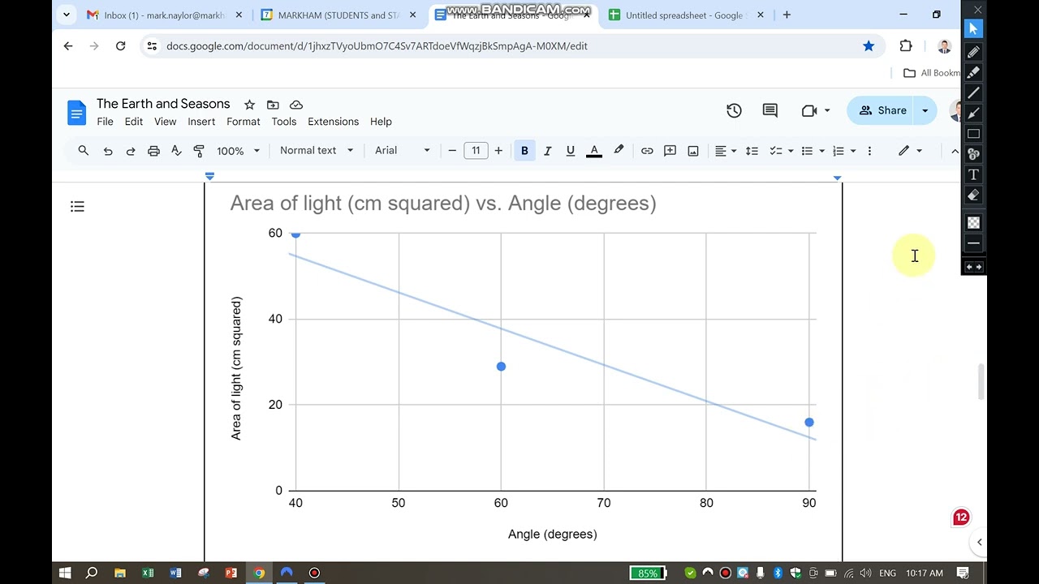Image resolution: width=1039 pixels, height=584 pixels.
Task: Toggle underline formatting
Action: coord(570,151)
